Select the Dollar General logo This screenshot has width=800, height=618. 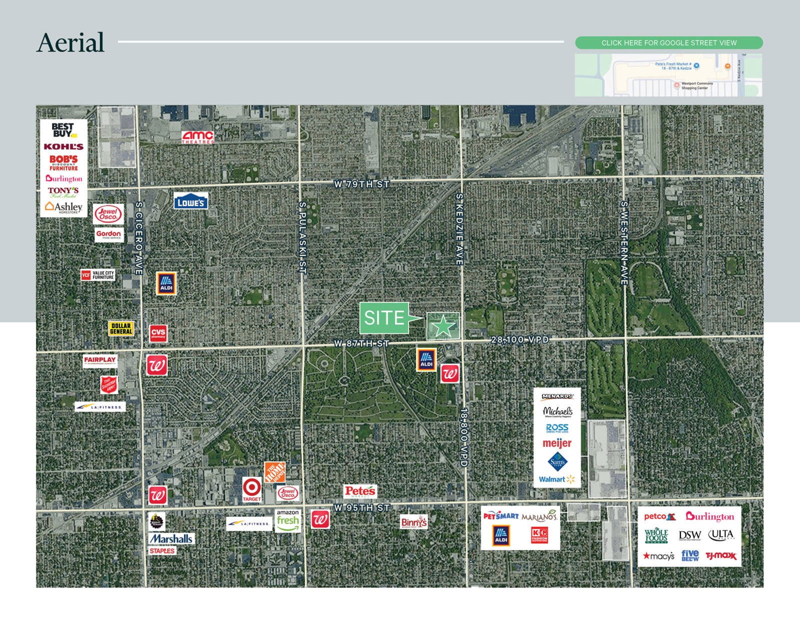tap(121, 328)
